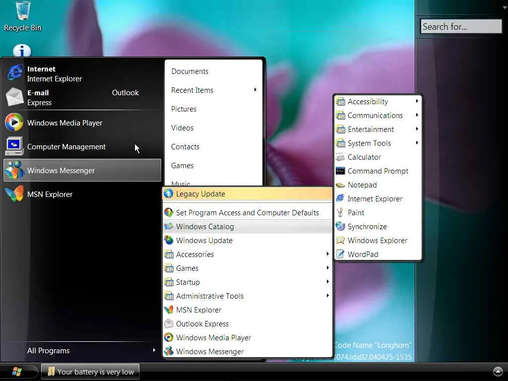Click the Calculator icon in Accessories
This screenshot has width=508, height=381.
(x=340, y=157)
